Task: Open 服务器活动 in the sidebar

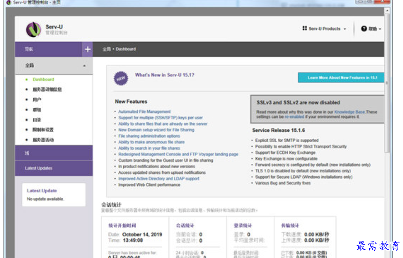Action: click(x=43, y=140)
